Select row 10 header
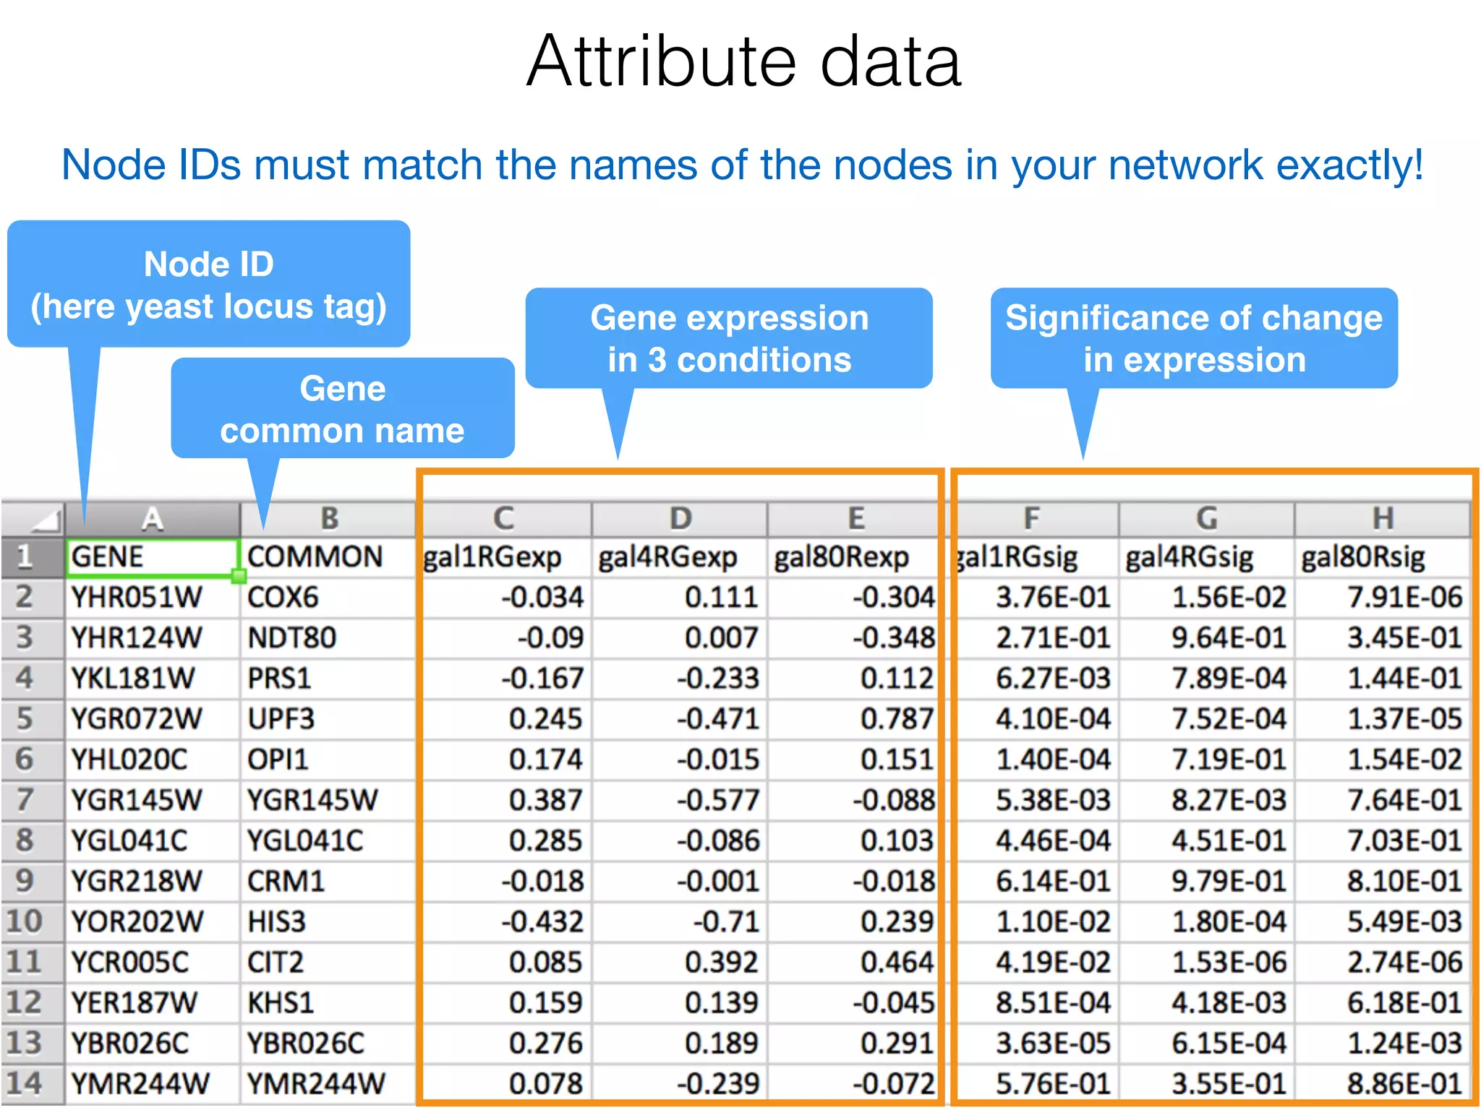Image resolution: width=1481 pixels, height=1110 pixels. [x=33, y=921]
